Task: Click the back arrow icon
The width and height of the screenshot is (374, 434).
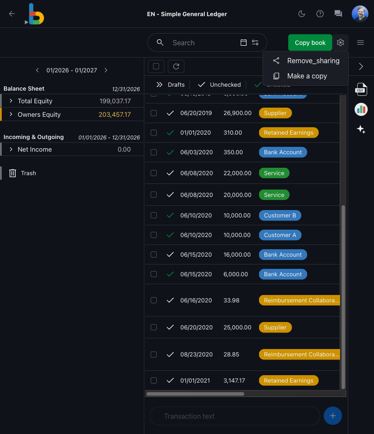Action: click(x=12, y=14)
